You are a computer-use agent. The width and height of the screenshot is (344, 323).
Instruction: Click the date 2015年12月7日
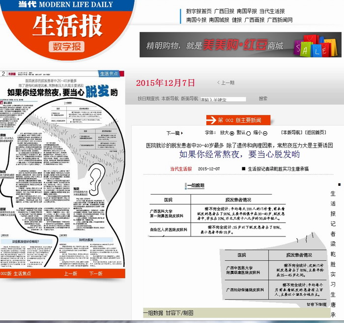(x=166, y=83)
